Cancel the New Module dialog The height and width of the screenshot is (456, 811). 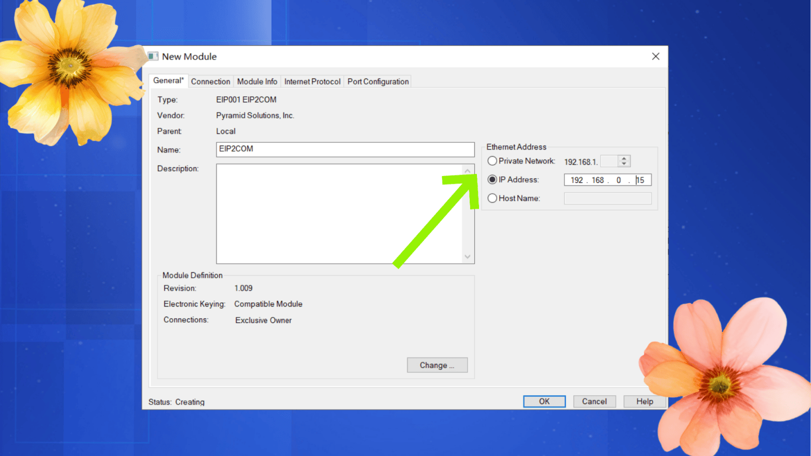pyautogui.click(x=594, y=401)
